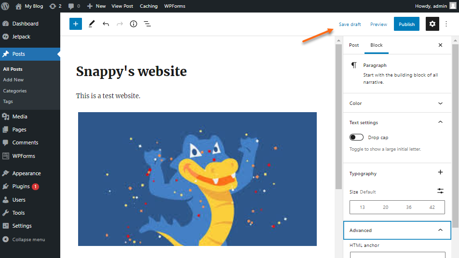459x258 pixels.
Task: Open Typography options with plus icon
Action: point(440,172)
